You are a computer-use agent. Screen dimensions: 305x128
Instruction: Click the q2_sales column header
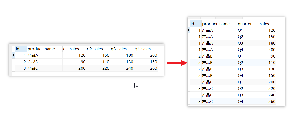(x=98, y=49)
